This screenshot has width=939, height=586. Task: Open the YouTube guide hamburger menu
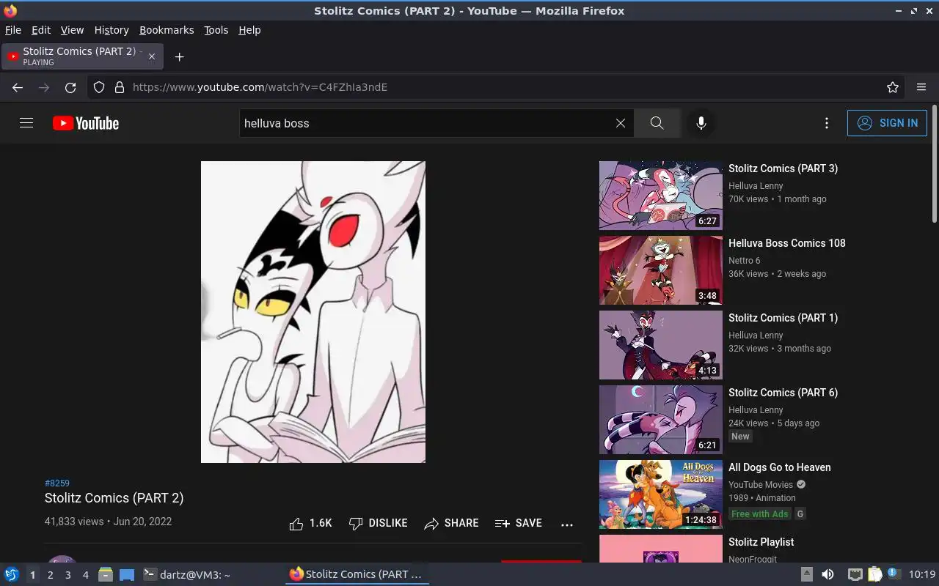click(26, 123)
